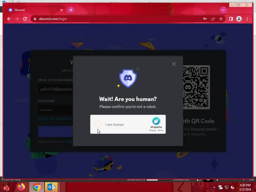Reload the Discord login page
This screenshot has height=192, width=256.
(x=25, y=19)
